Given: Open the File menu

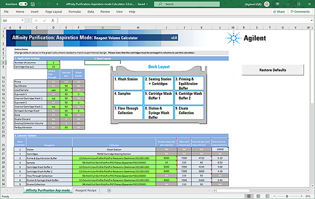Looking at the screenshot, I should (x=6, y=12).
